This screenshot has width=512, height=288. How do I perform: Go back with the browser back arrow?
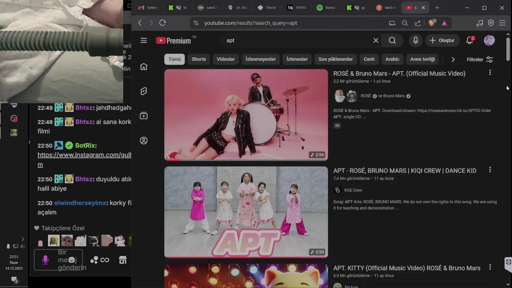tap(140, 23)
